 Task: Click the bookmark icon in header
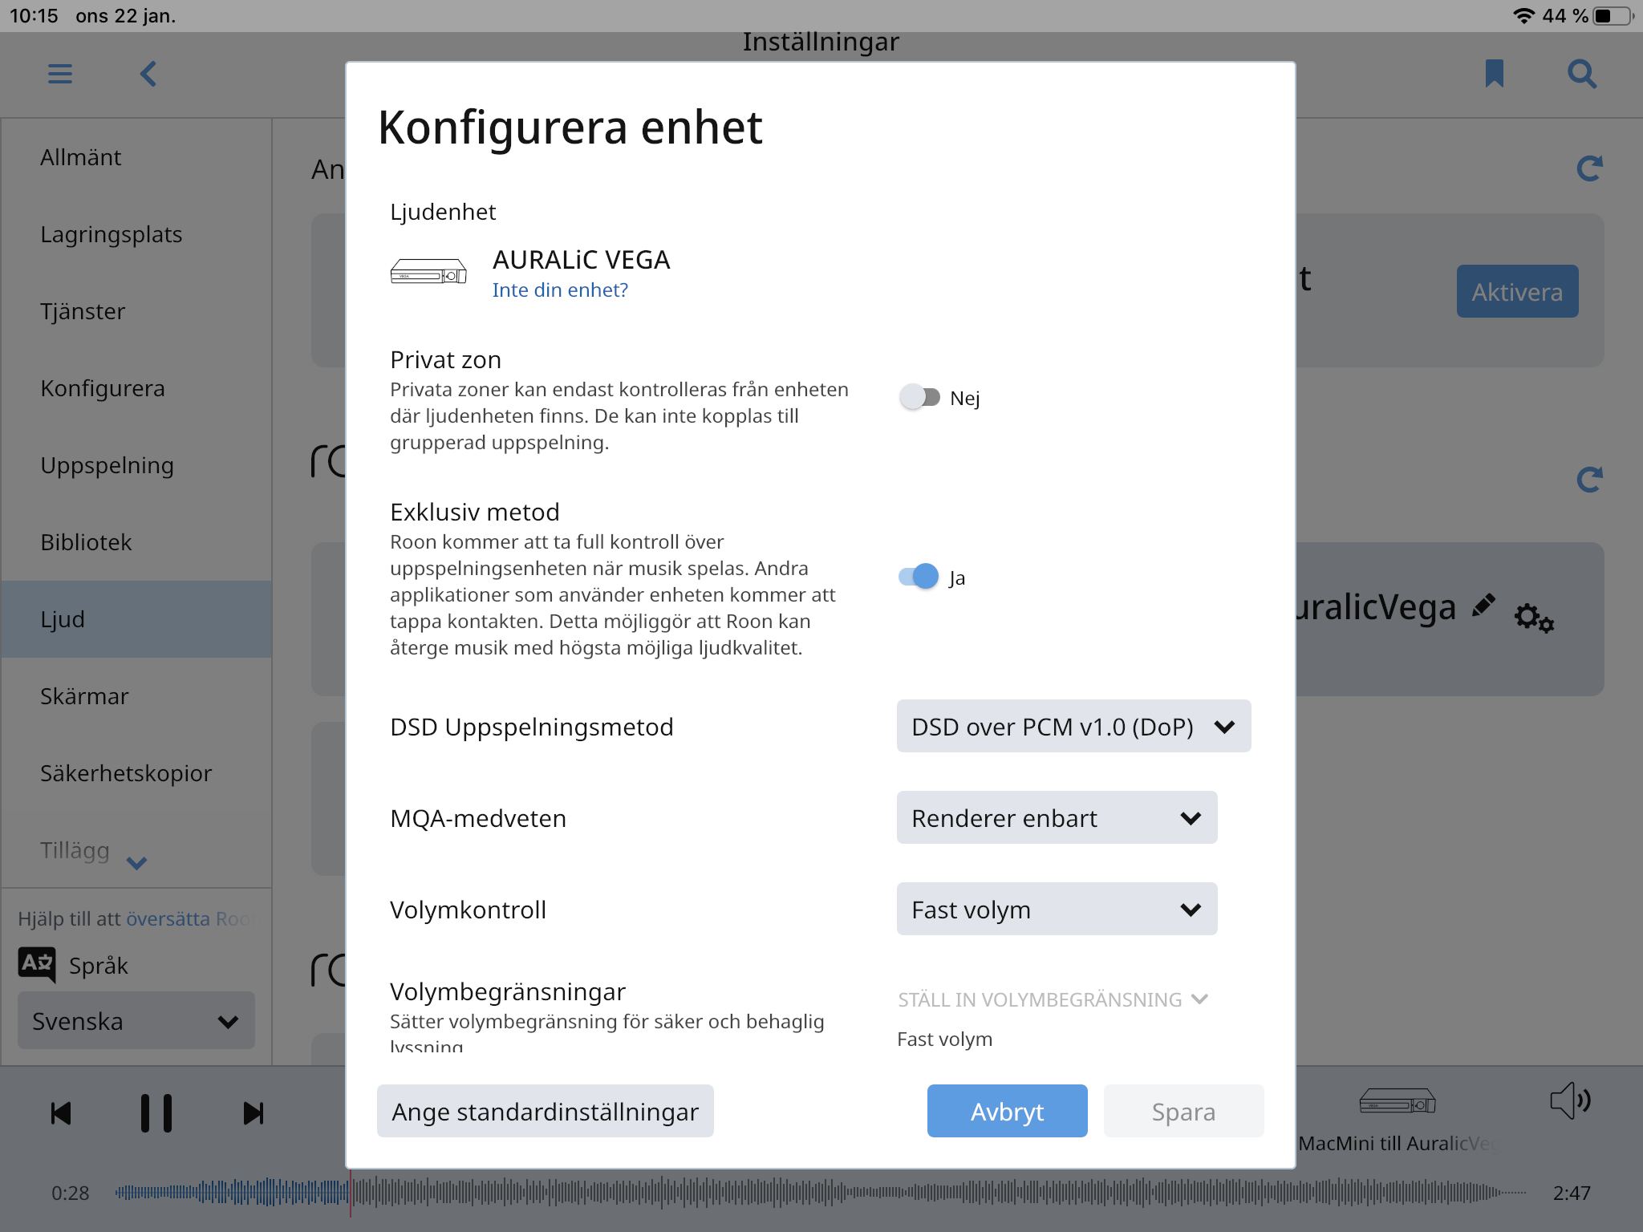1494,74
